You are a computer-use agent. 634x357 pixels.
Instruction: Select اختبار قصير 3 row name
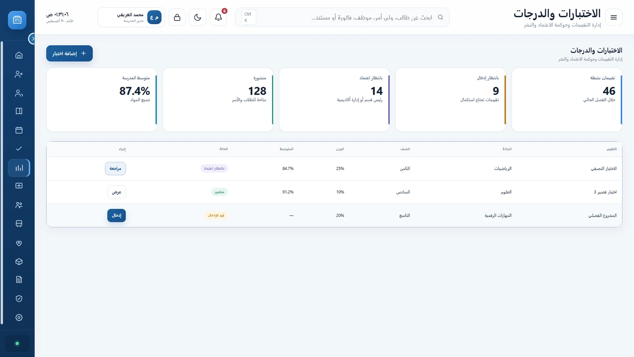(605, 192)
